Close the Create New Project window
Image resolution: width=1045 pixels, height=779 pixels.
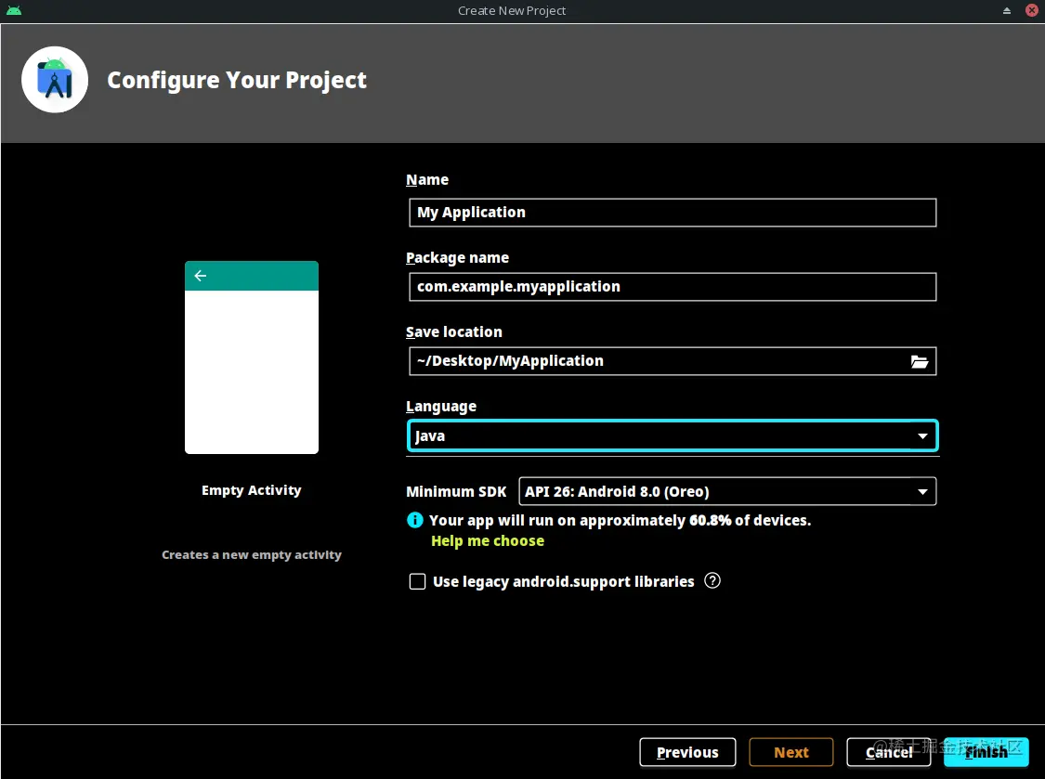[1032, 10]
